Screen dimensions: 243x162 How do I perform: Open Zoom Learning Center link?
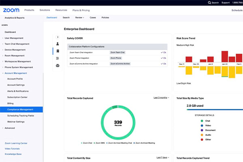pyautogui.click(x=16, y=143)
